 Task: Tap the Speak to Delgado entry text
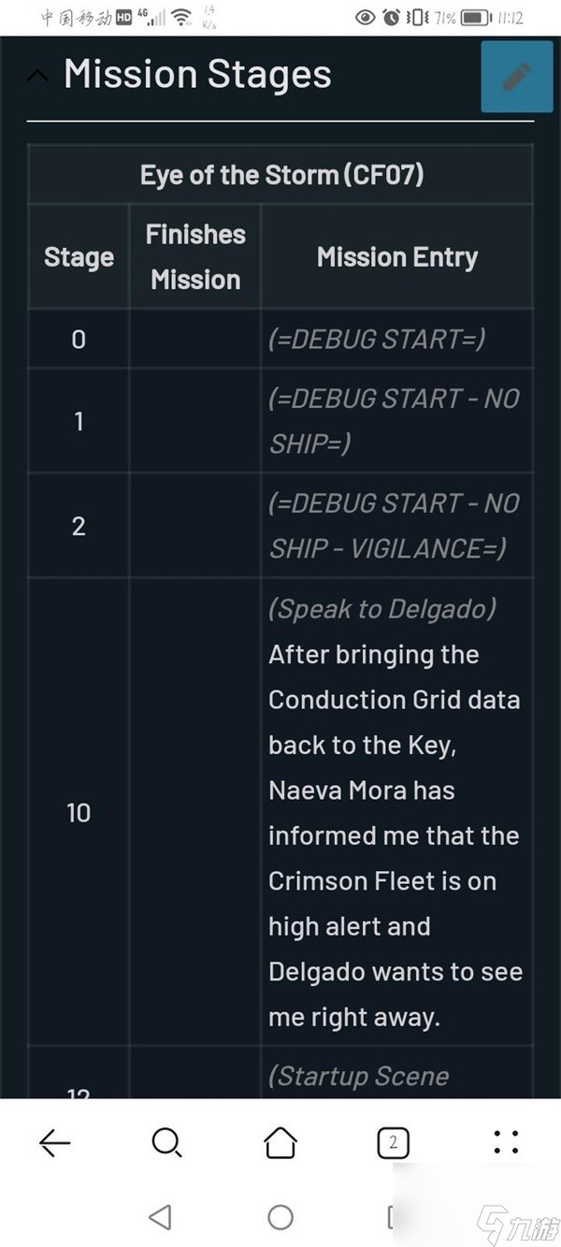pos(382,609)
